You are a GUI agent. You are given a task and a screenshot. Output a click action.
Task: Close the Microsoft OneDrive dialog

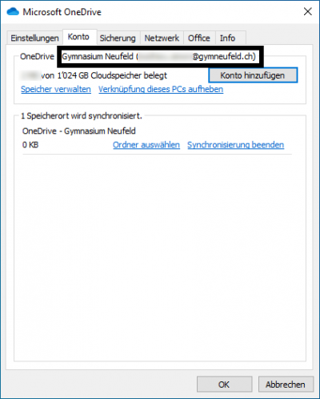pyautogui.click(x=308, y=11)
